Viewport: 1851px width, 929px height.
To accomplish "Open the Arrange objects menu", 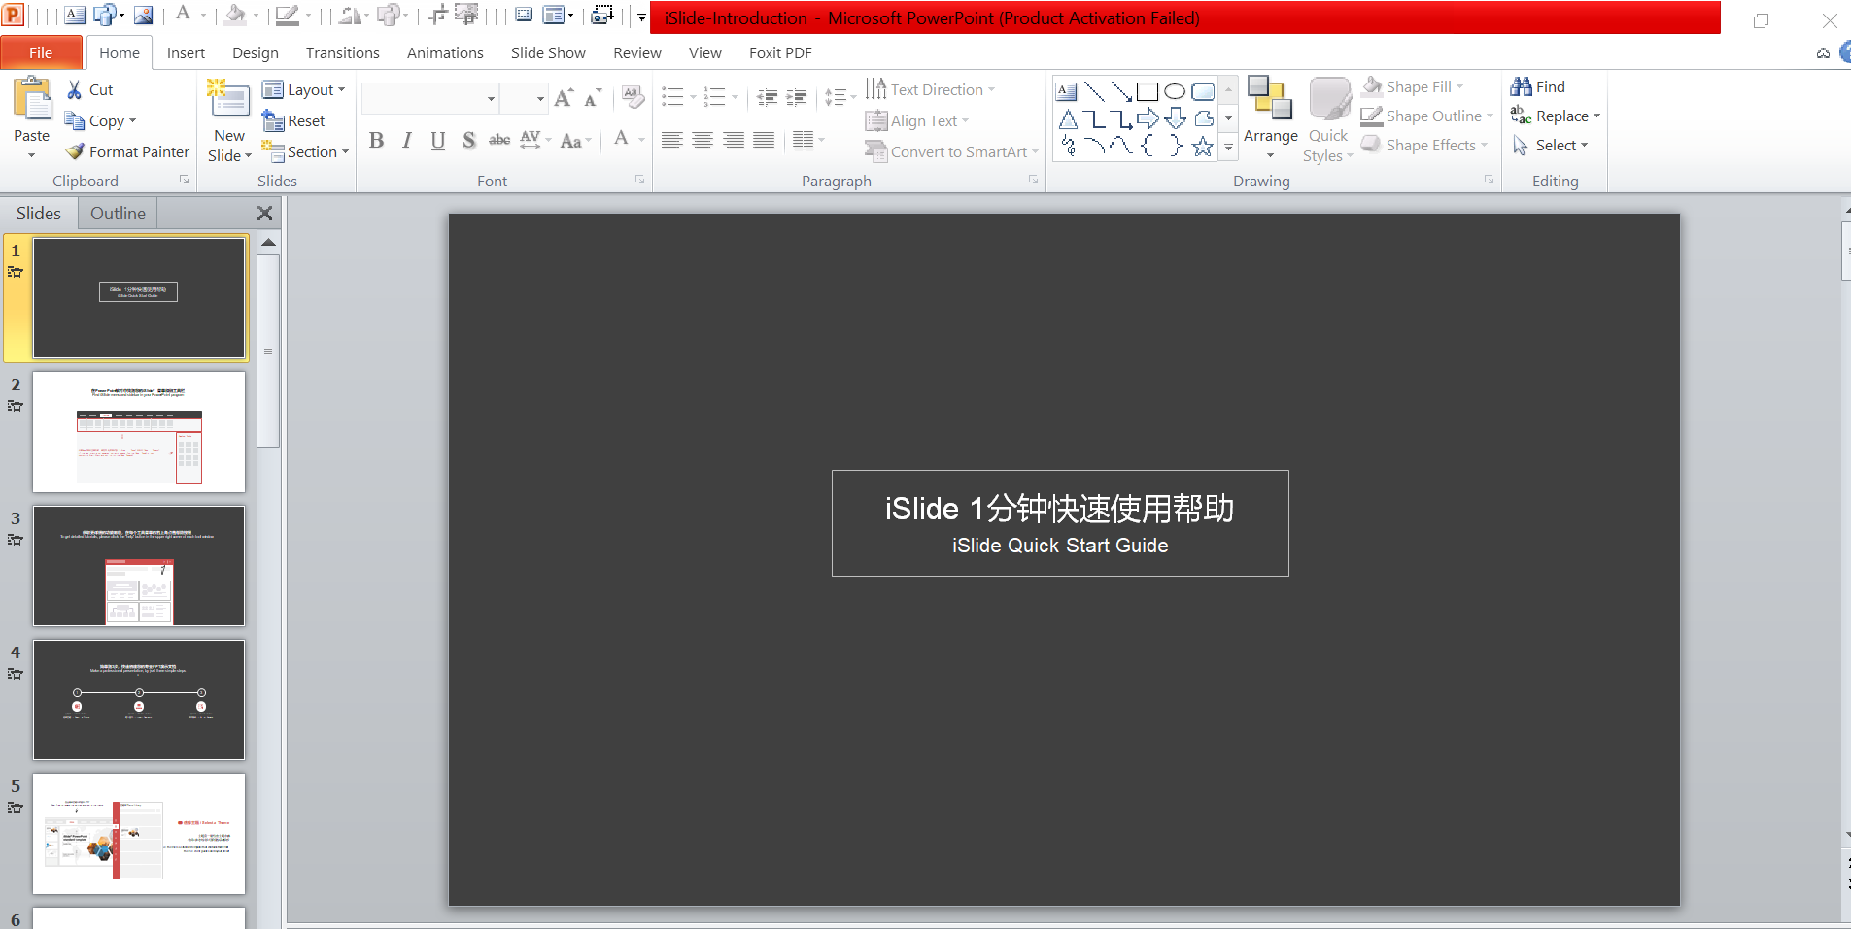I will tap(1270, 118).
